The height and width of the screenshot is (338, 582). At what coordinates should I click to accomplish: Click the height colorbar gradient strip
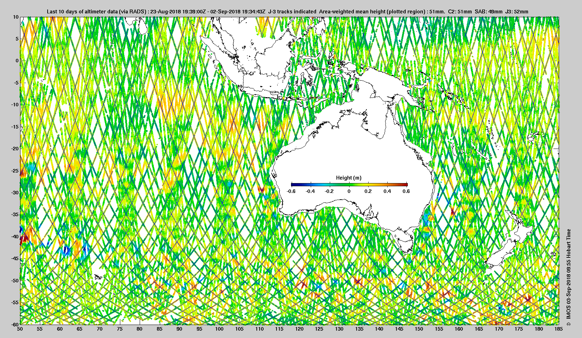(x=349, y=184)
